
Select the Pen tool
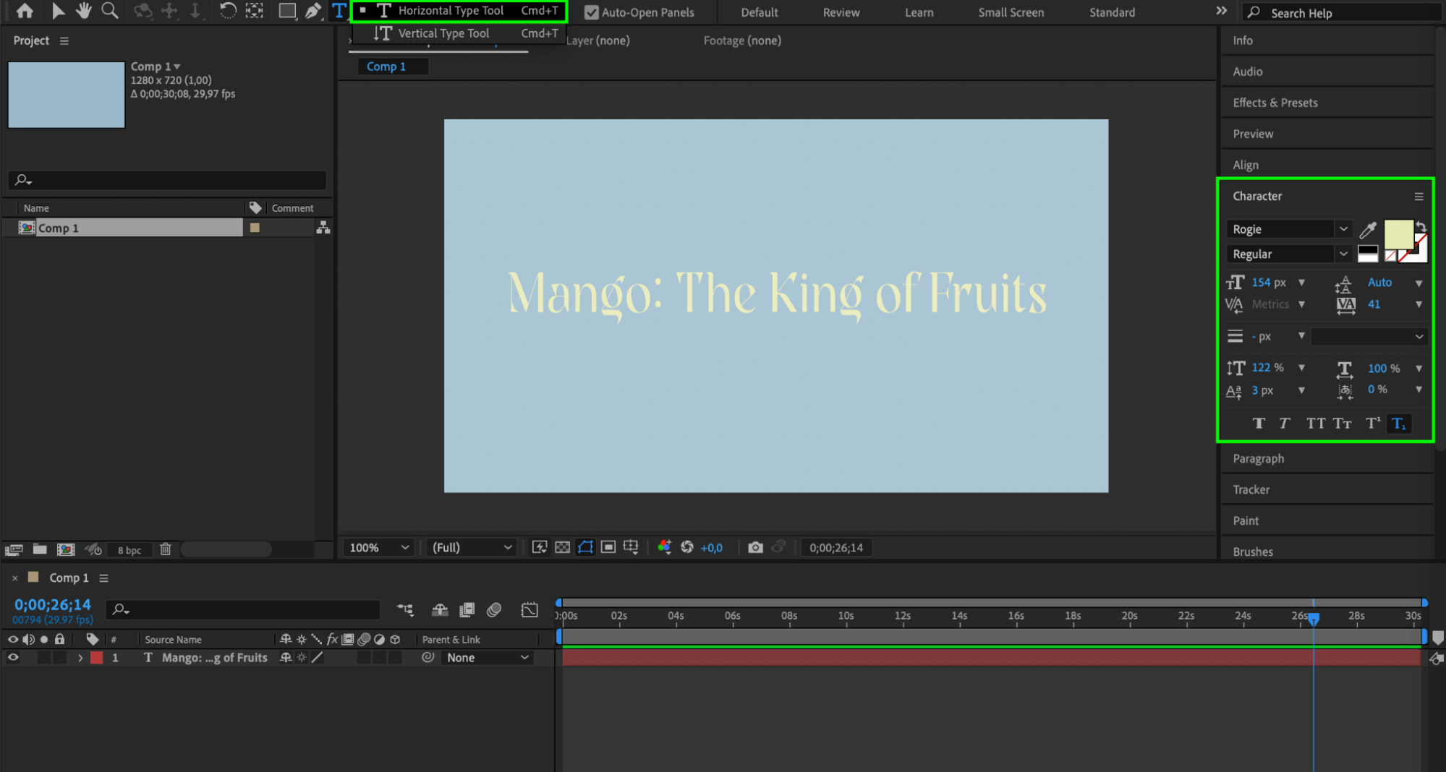coord(312,11)
